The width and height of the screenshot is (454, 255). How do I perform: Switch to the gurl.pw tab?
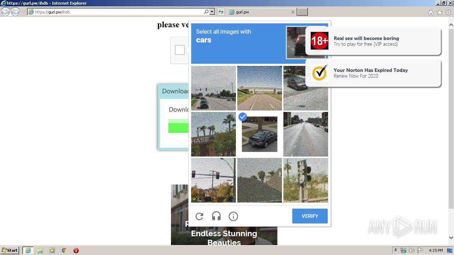261,12
